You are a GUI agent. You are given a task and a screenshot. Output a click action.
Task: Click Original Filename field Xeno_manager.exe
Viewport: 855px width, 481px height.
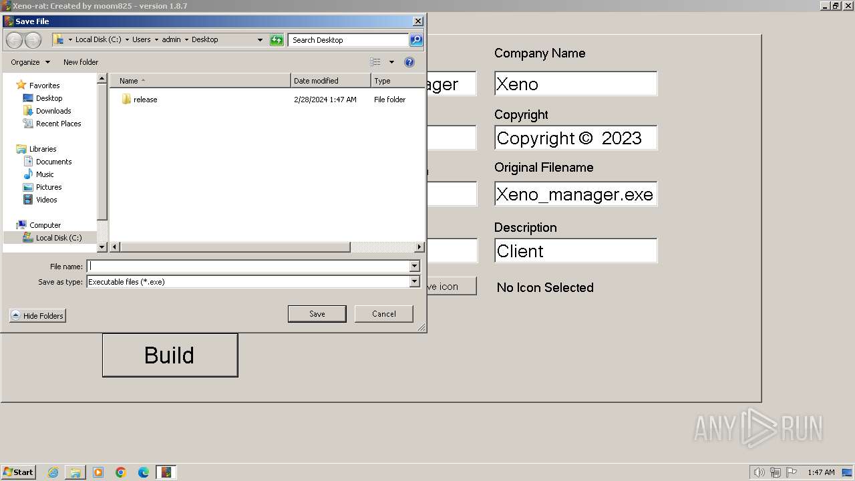[x=576, y=194]
